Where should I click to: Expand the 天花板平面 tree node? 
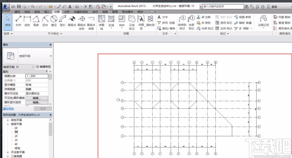click(8, 152)
